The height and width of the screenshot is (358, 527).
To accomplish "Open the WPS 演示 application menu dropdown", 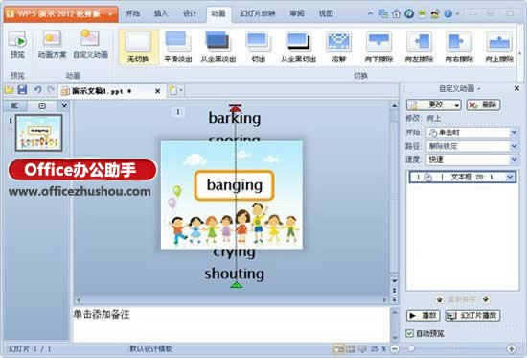I will [110, 14].
